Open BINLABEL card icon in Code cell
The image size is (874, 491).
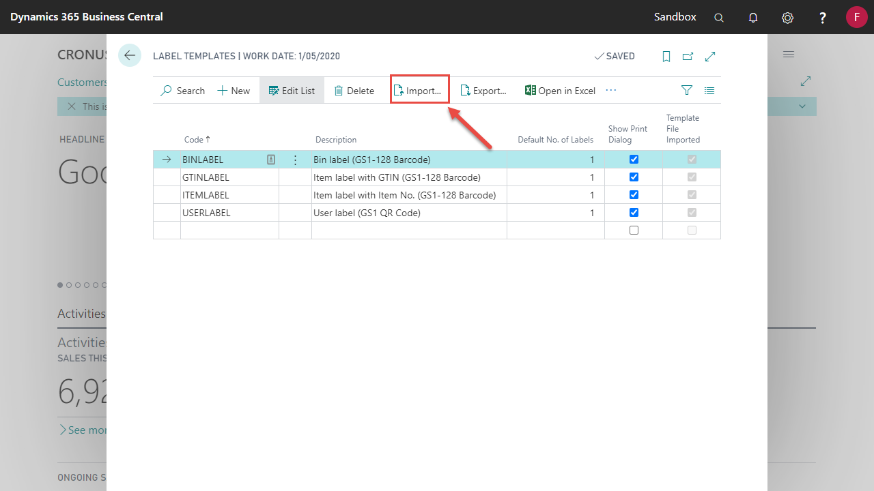271,160
